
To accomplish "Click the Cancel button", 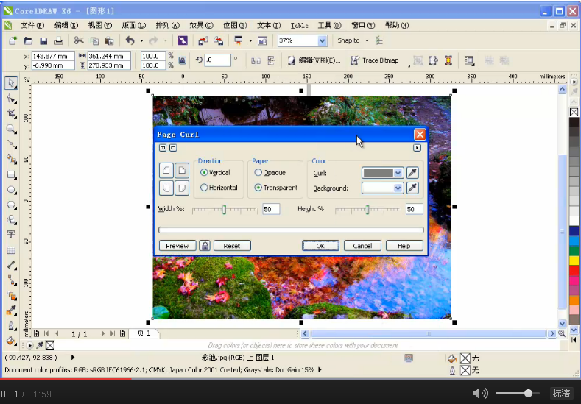I will [362, 246].
